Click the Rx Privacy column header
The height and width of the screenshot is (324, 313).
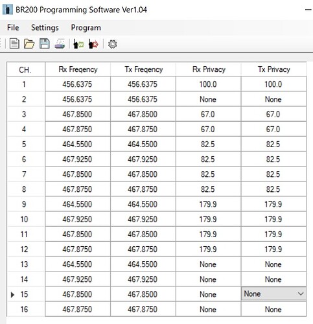coord(209,69)
